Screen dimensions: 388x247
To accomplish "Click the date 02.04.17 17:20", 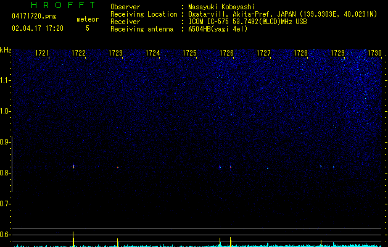I will (38, 28).
